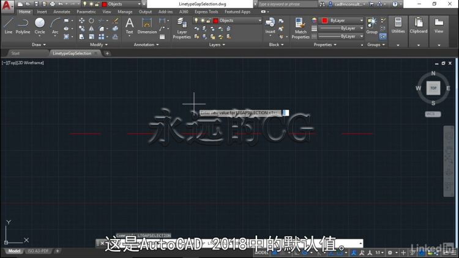This screenshot has width=459, height=258.
Task: Expand the Groups panel
Action: 376,45
